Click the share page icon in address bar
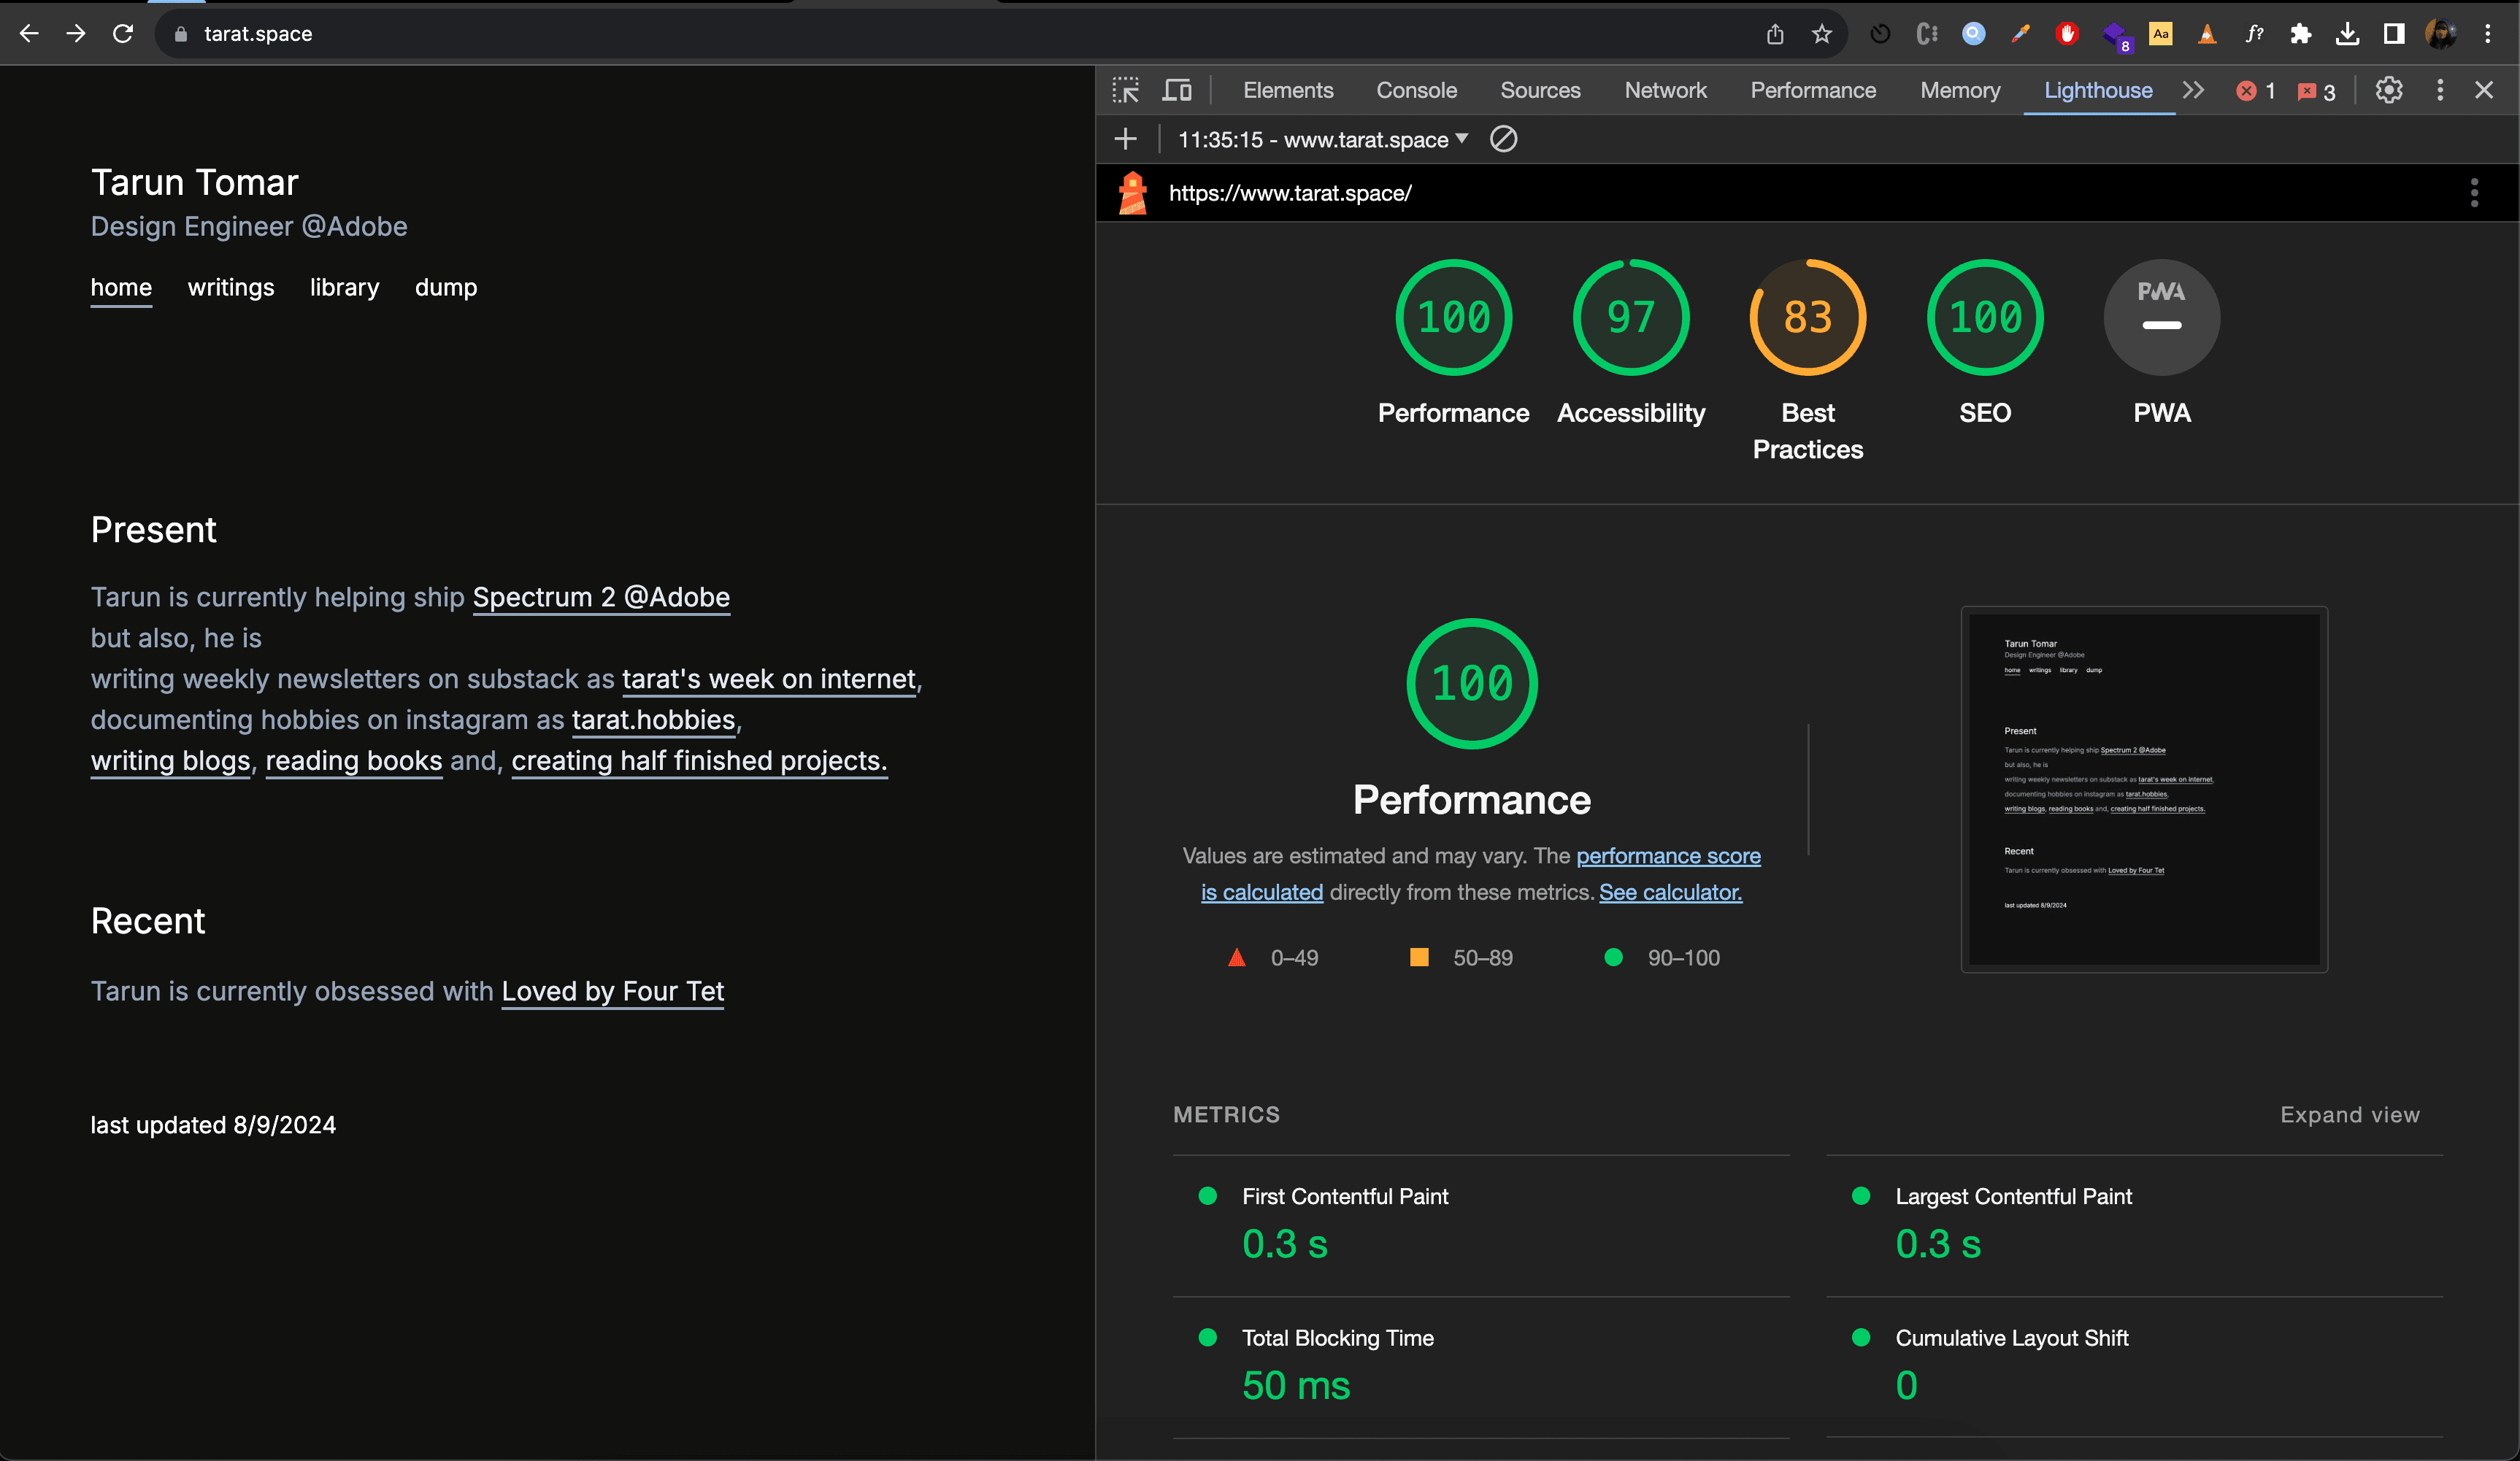2520x1461 pixels. [x=1775, y=34]
